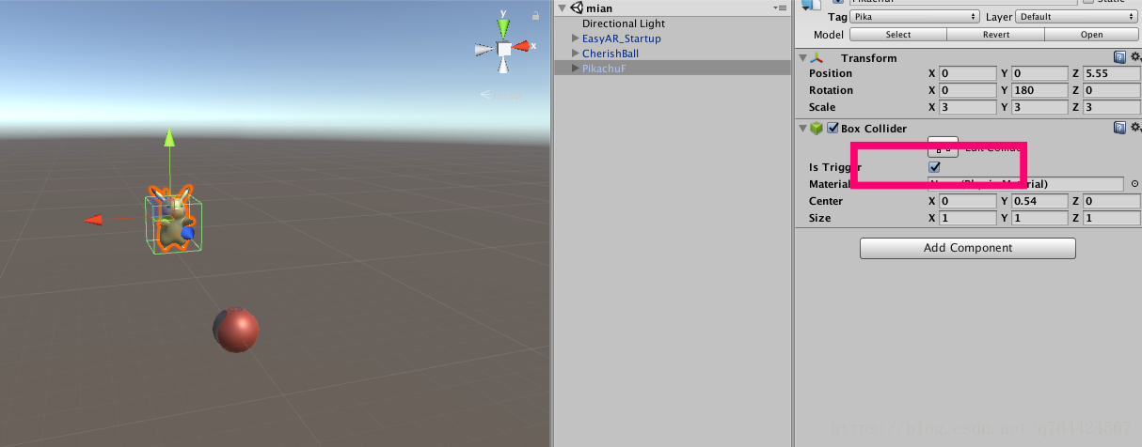
Task: Click the Position Z field showing 5.55
Action: (1111, 73)
